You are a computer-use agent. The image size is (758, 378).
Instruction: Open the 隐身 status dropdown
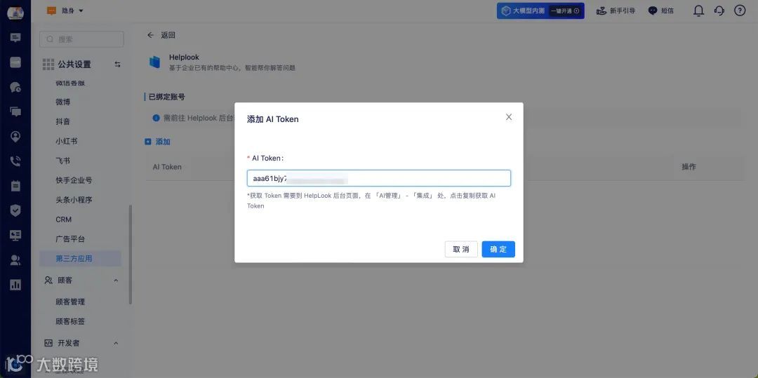coord(65,11)
